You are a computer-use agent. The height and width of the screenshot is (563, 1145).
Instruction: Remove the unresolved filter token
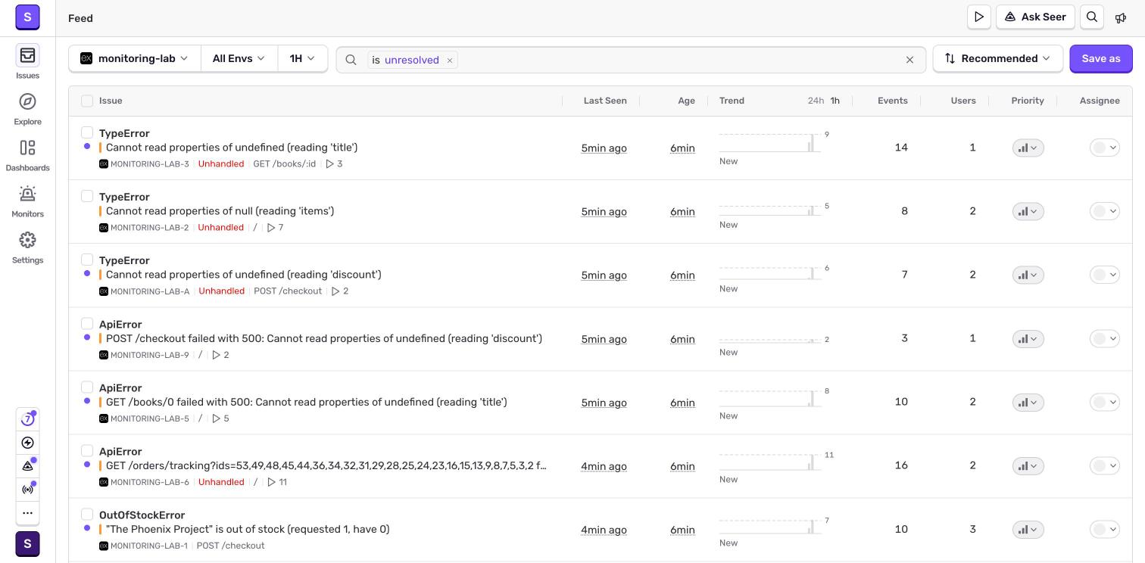(x=450, y=60)
